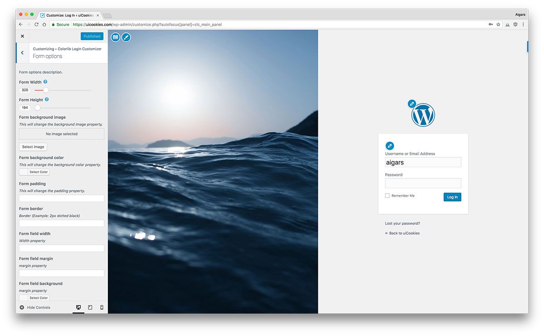
Task: Open the Form Width help icon
Action: 45,82
